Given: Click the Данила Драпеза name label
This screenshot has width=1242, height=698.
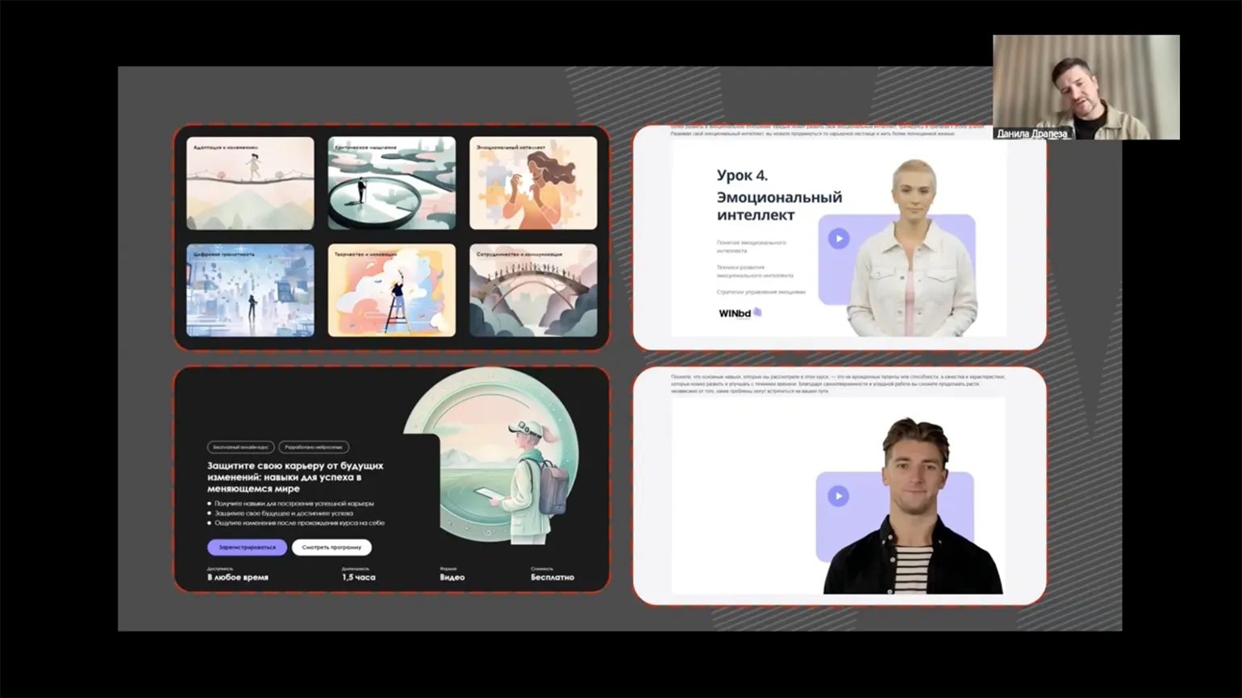Looking at the screenshot, I should pos(1032,134).
